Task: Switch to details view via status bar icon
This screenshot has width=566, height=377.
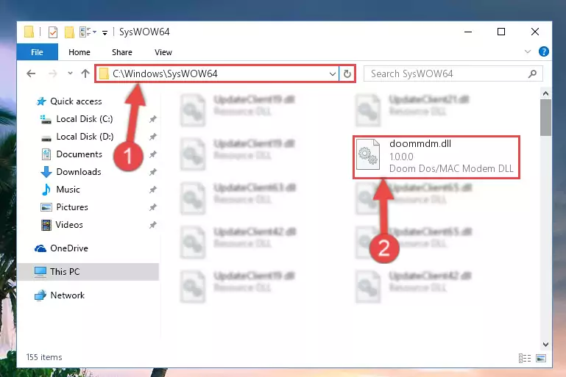Action: pos(525,358)
